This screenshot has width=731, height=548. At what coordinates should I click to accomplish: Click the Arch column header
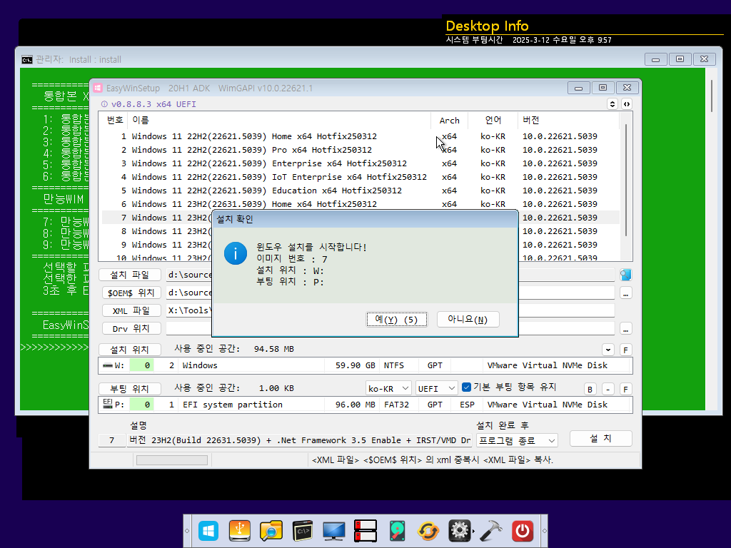450,120
